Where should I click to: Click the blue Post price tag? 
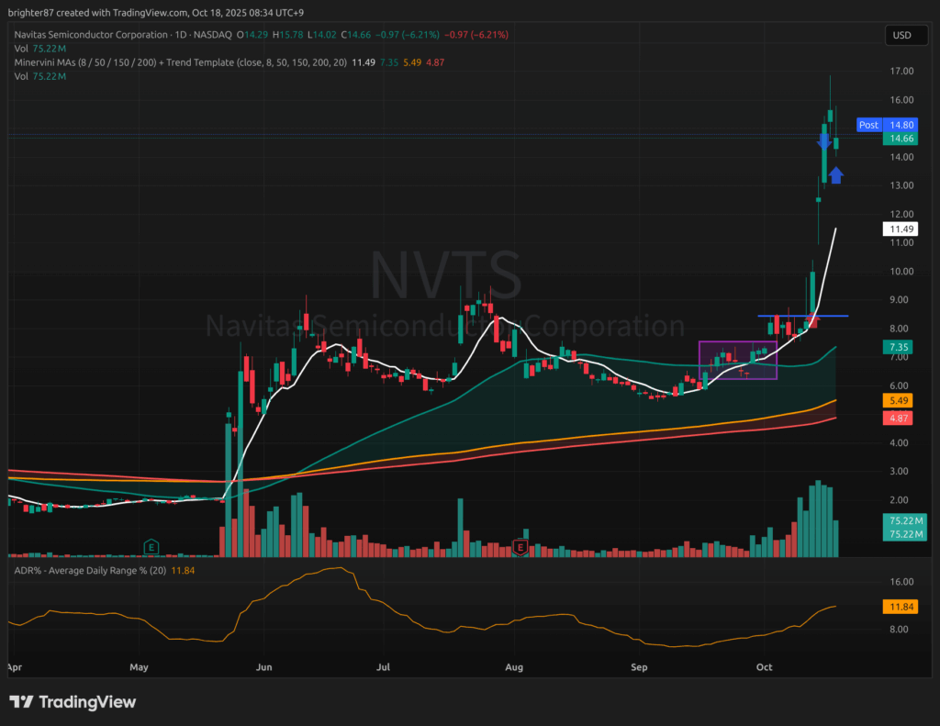tap(868, 125)
